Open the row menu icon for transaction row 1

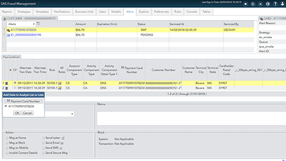point(7,83)
